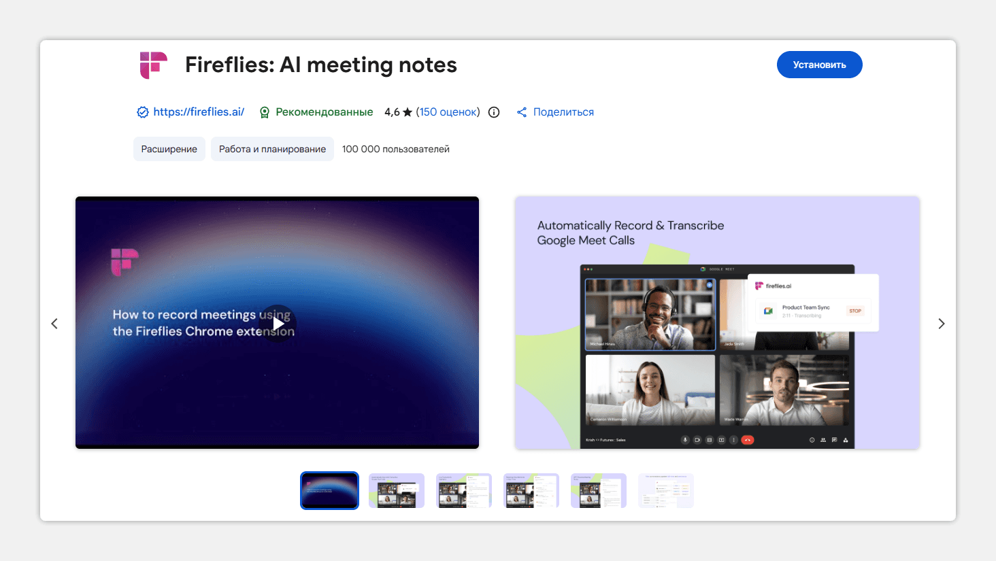Share the extension using the Поделиться link
Viewport: 996px width, 561px height.
tap(563, 112)
